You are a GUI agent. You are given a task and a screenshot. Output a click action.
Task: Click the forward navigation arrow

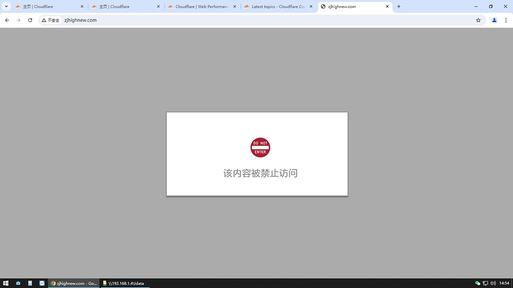click(x=19, y=20)
